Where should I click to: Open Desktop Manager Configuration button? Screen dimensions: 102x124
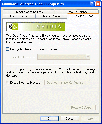tap(67, 83)
